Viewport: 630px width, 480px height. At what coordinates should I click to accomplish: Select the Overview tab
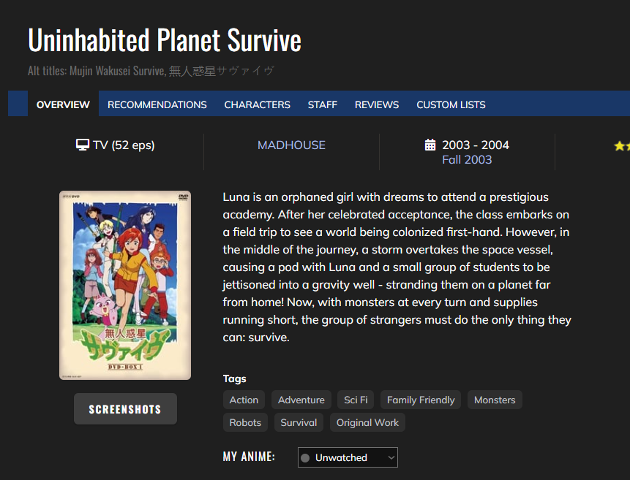pyautogui.click(x=63, y=104)
